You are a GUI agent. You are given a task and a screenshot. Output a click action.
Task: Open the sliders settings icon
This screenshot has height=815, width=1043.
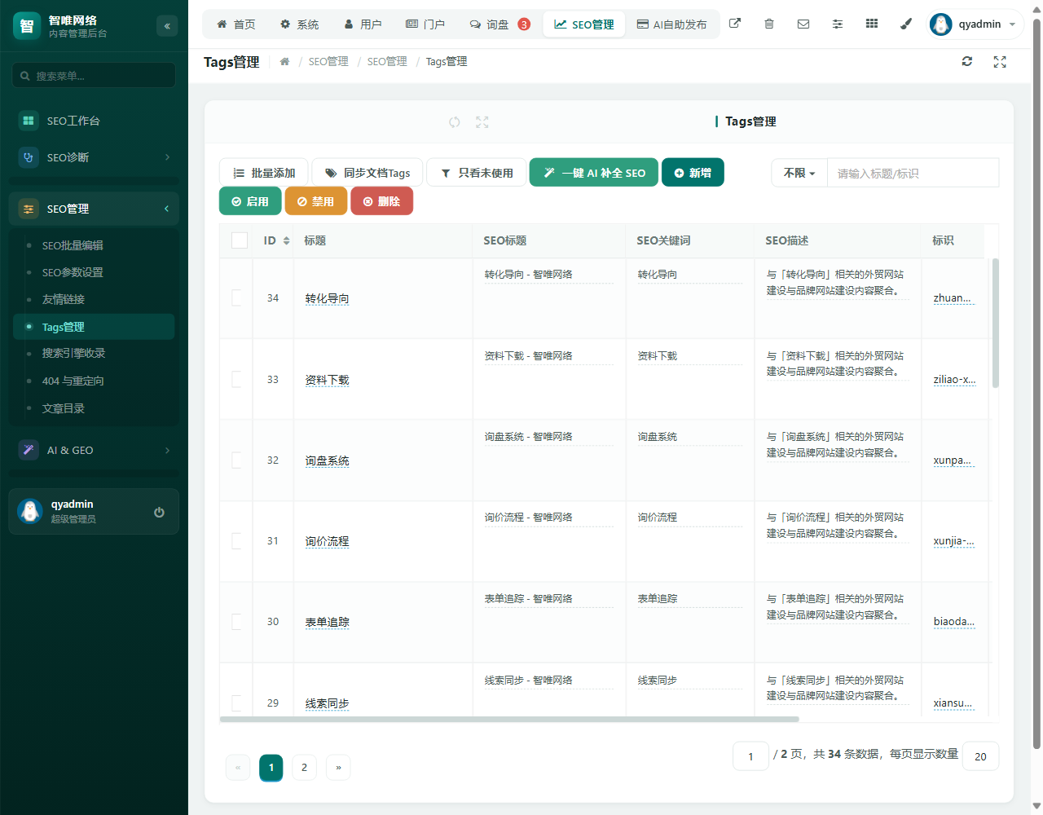click(x=838, y=24)
